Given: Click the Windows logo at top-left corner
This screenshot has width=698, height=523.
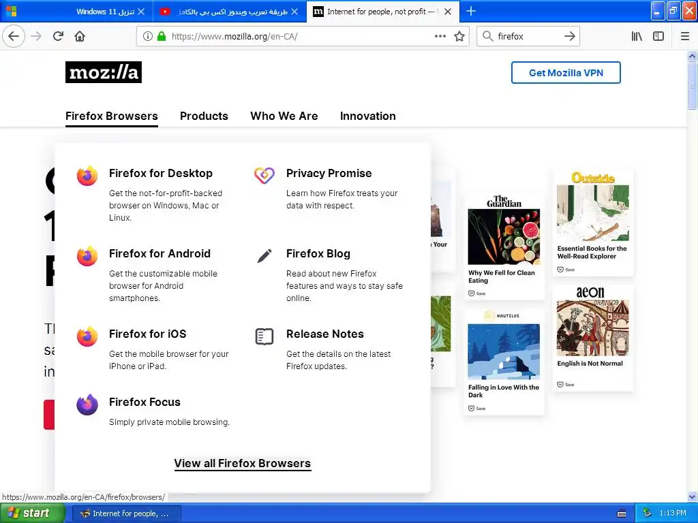Looking at the screenshot, I should pos(11,11).
